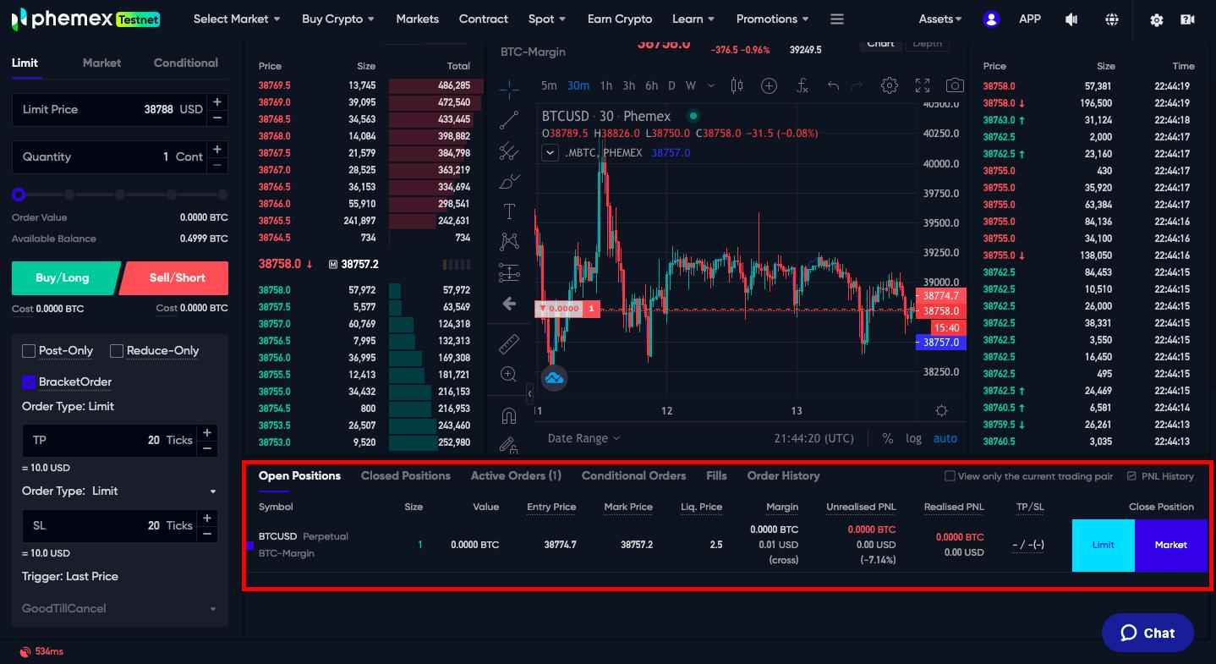Image resolution: width=1216 pixels, height=664 pixels.
Task: Enable the Post-Only checkbox
Action: pos(29,351)
